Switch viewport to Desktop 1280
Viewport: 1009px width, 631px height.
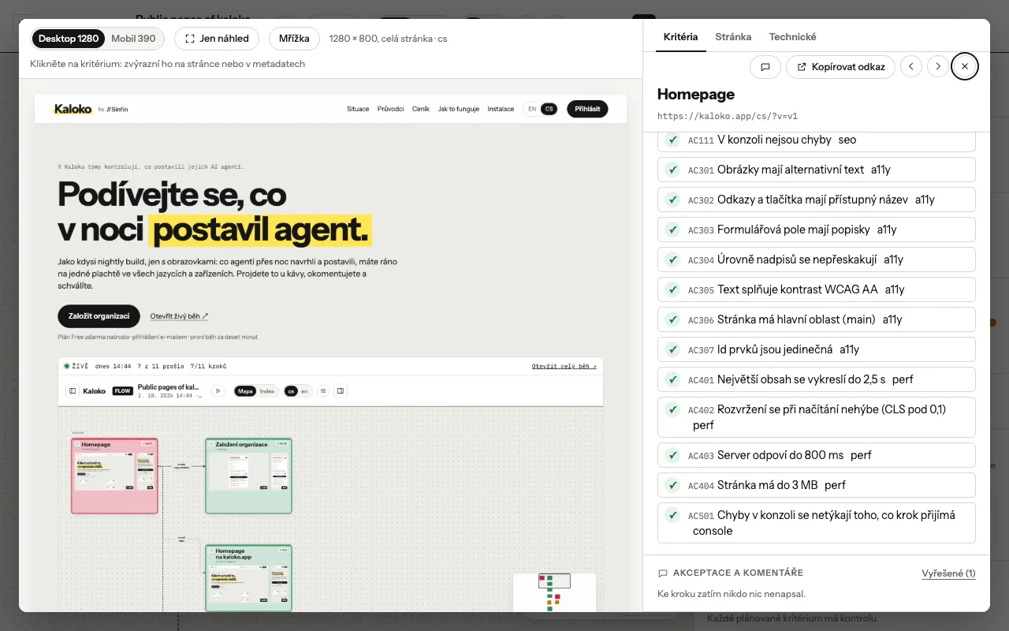click(x=69, y=39)
